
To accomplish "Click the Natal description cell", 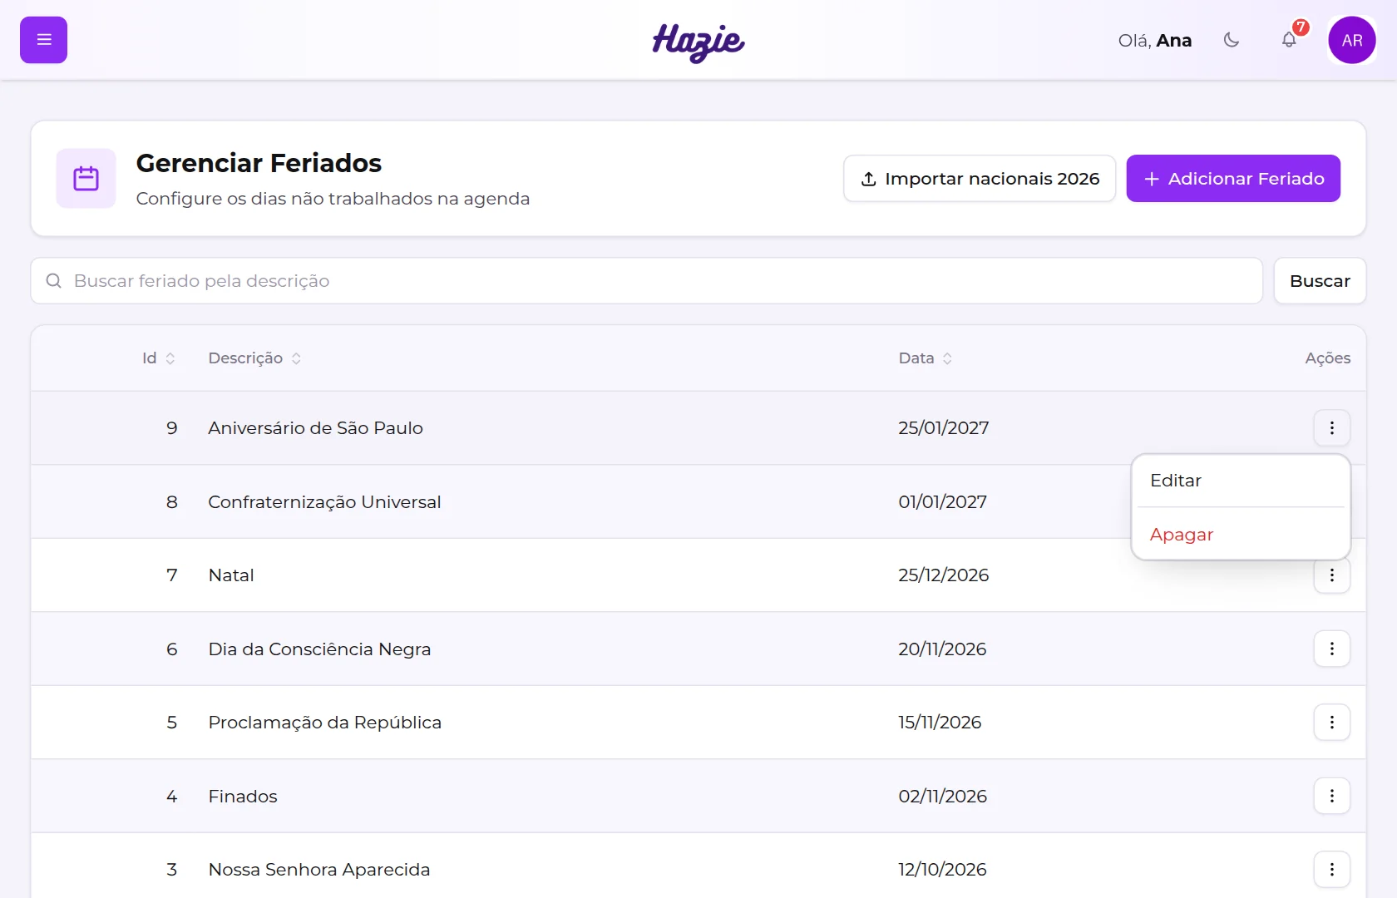I will point(231,575).
